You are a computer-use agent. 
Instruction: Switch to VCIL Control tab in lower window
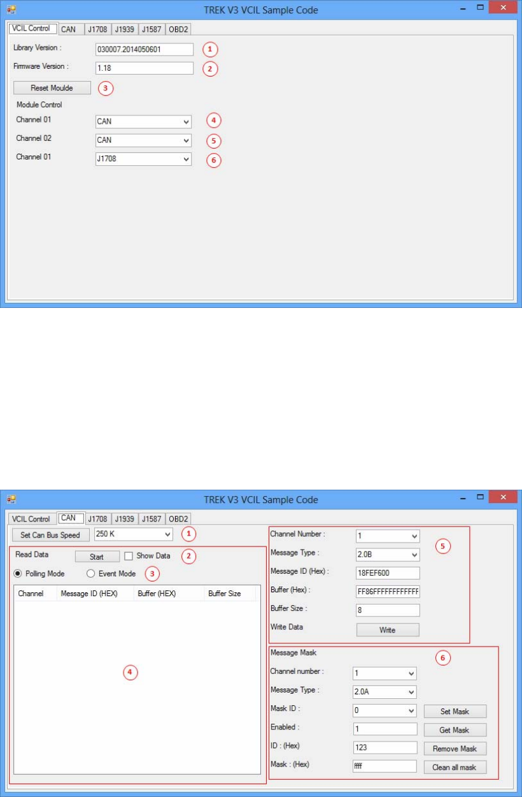click(x=31, y=519)
